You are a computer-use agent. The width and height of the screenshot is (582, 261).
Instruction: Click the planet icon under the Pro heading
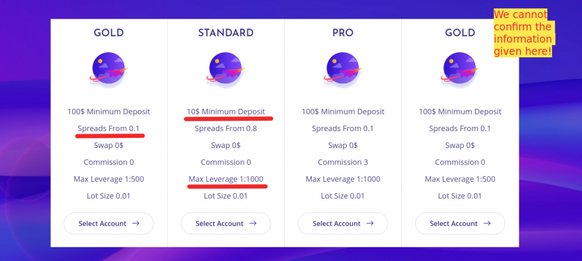343,68
